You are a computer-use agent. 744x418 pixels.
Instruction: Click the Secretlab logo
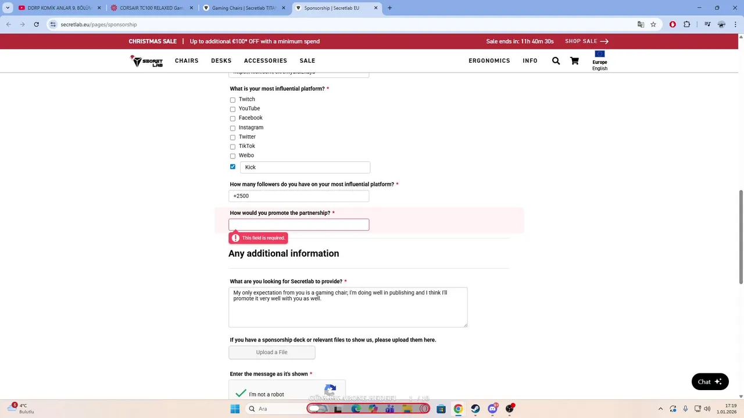pos(146,61)
